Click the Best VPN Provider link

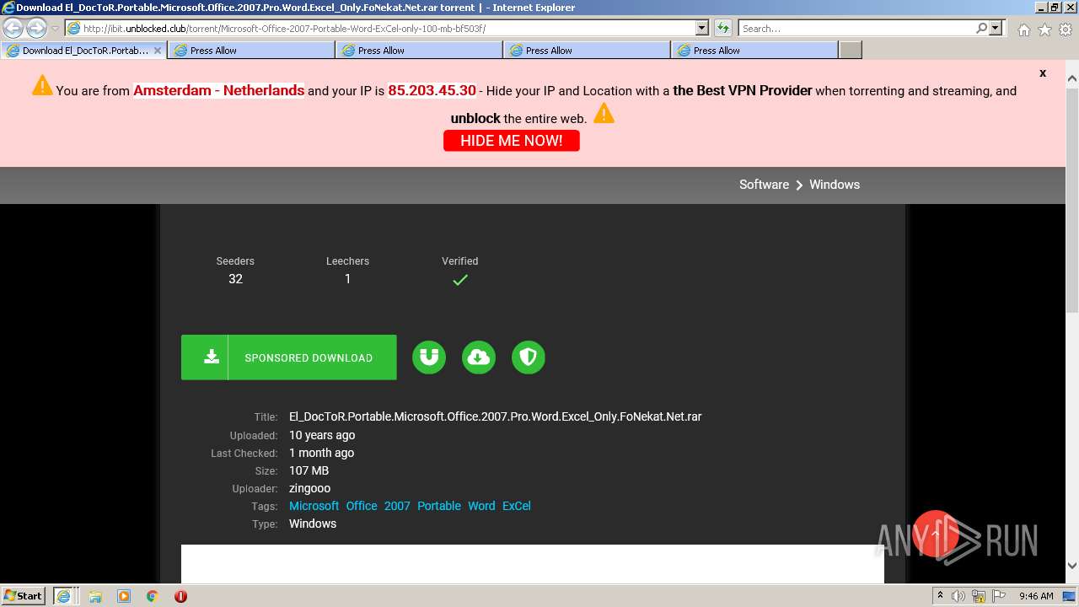click(743, 90)
